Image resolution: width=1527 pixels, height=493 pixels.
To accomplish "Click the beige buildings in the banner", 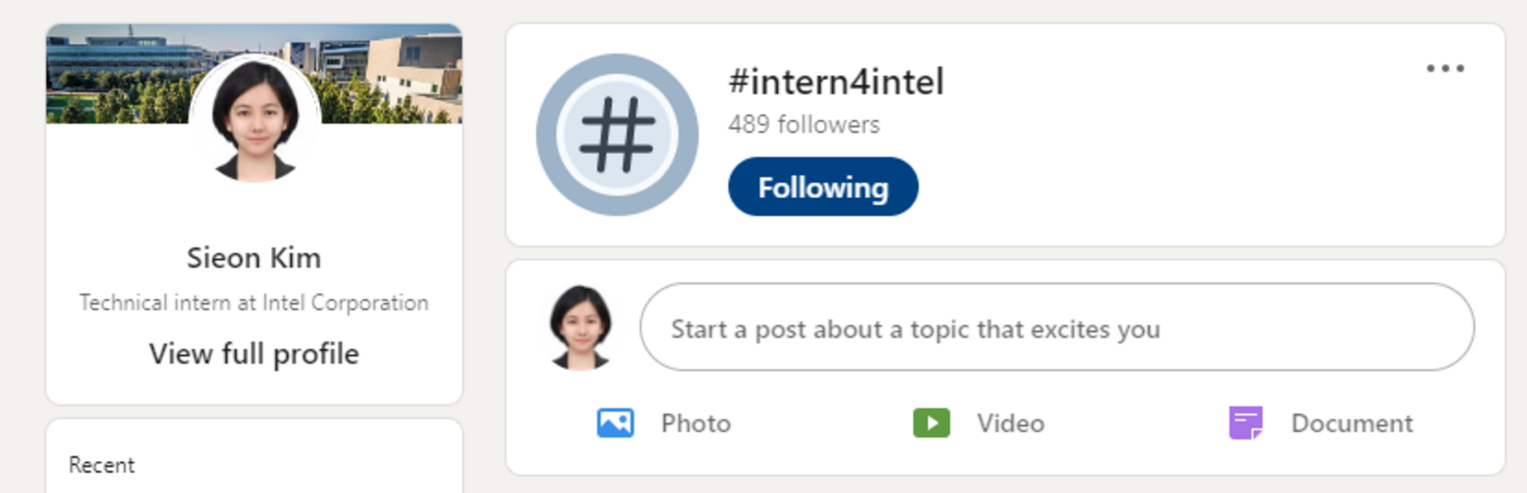I will [418, 71].
